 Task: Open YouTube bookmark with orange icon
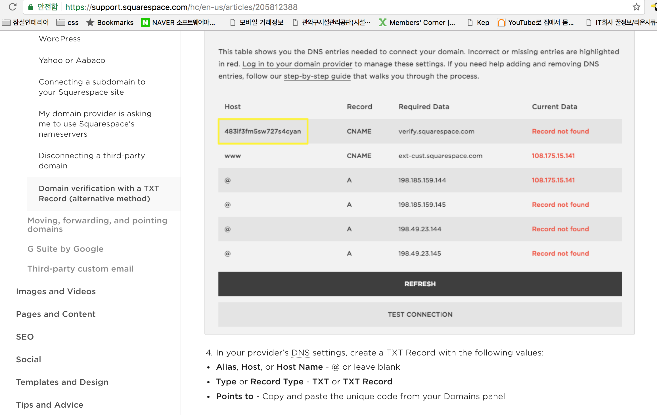[x=501, y=22]
